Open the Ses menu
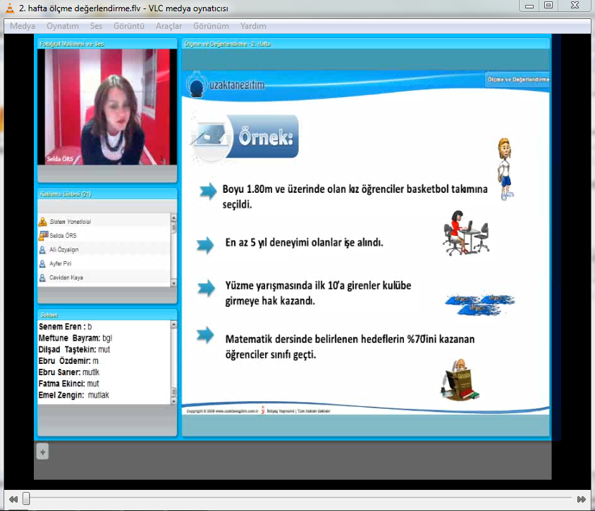 [96, 26]
